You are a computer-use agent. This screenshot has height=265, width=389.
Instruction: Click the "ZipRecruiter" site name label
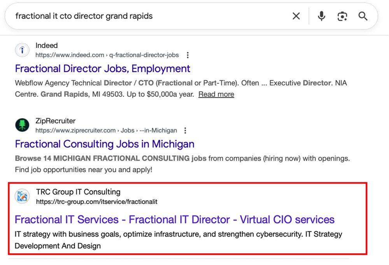point(55,121)
